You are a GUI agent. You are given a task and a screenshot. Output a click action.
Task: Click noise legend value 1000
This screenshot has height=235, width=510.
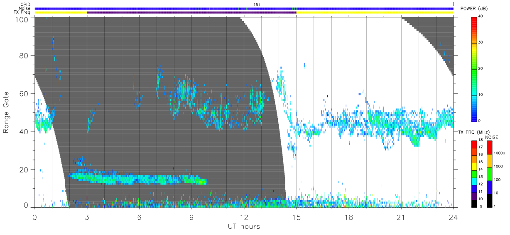point(498,167)
